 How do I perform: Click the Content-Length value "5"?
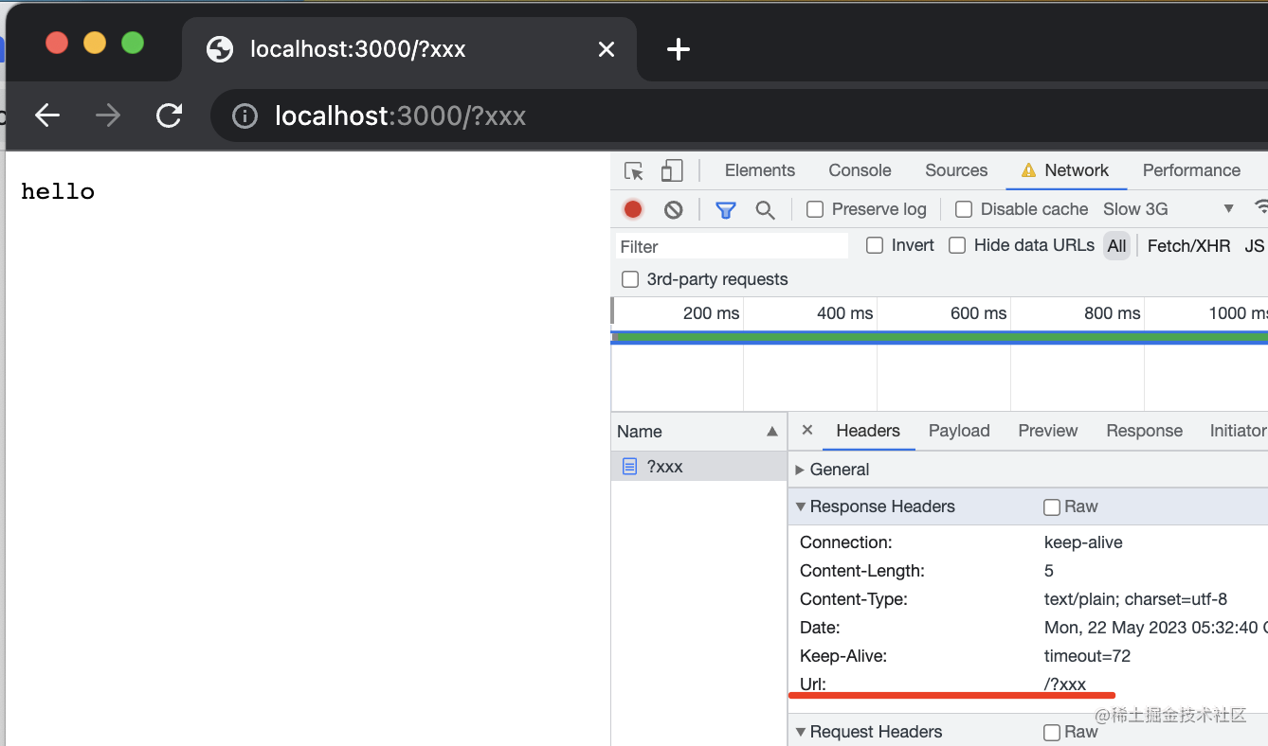[1049, 571]
